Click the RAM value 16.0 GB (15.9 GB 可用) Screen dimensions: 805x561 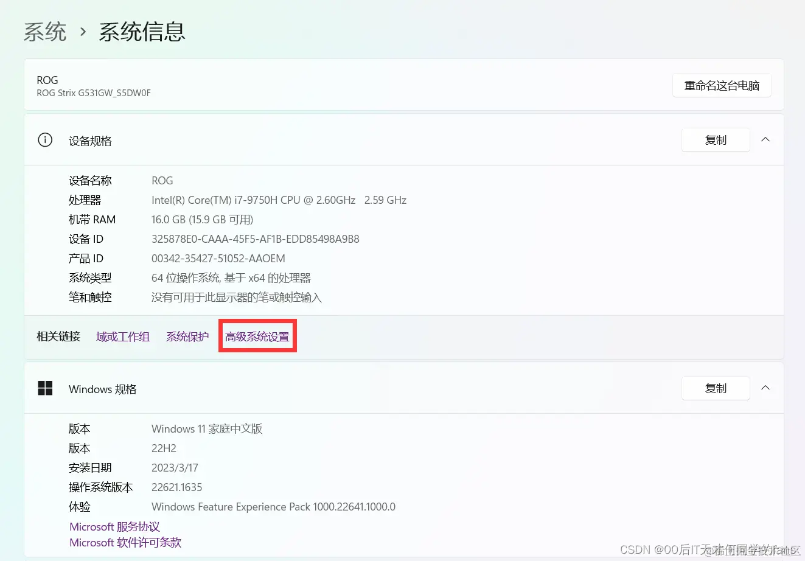pos(202,220)
